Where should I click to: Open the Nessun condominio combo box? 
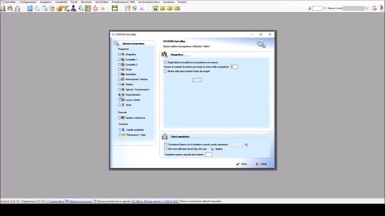coord(346,8)
